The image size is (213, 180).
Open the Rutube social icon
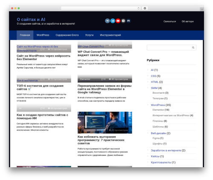(x=129, y=21)
